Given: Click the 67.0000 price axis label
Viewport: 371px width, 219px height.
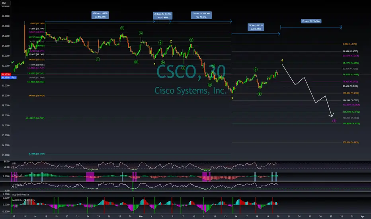Looking at the screenshot, I should [x=6, y=16].
